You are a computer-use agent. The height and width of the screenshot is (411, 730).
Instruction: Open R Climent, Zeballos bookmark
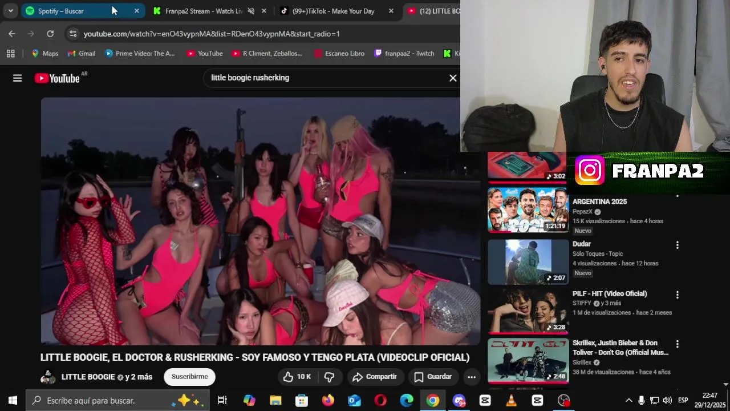[267, 53]
